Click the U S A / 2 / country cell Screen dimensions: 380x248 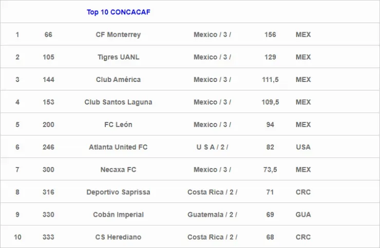(212, 147)
